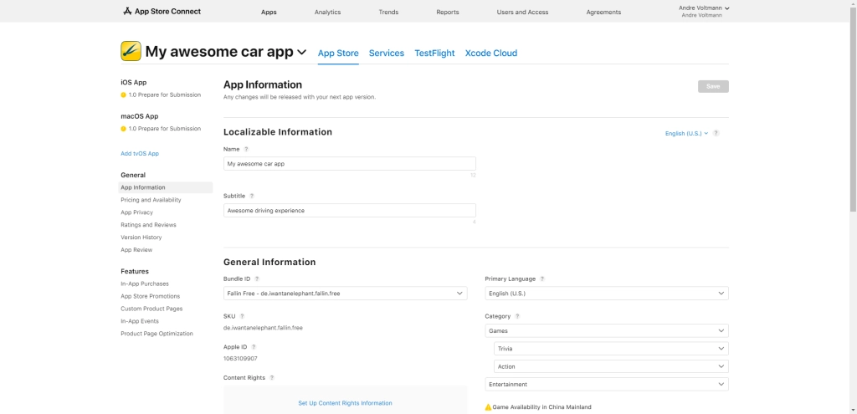Open help icon next to SKU
The image size is (857, 414).
pyautogui.click(x=242, y=315)
